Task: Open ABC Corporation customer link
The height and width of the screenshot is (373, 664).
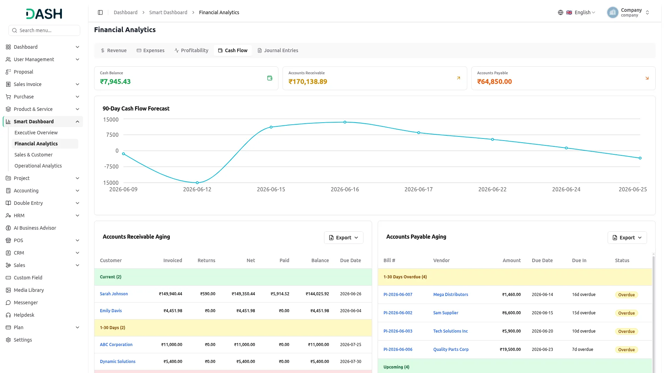Action: pyautogui.click(x=116, y=345)
